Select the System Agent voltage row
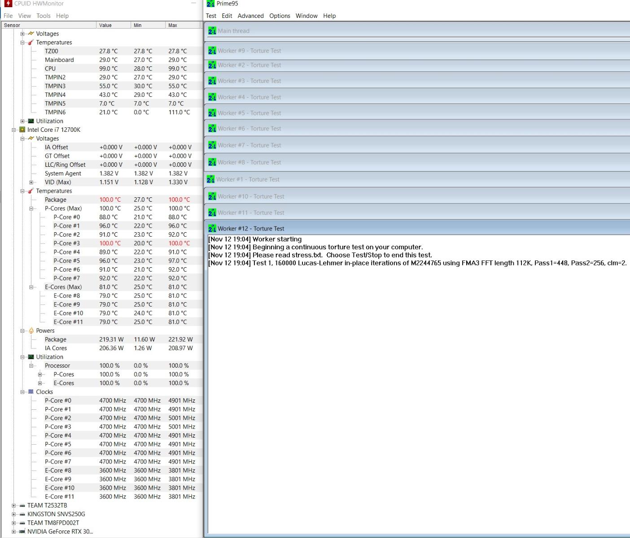The width and height of the screenshot is (630, 538). (102, 174)
